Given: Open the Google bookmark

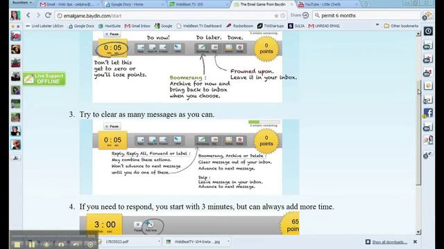Looking at the screenshot, I should click(x=164, y=26).
